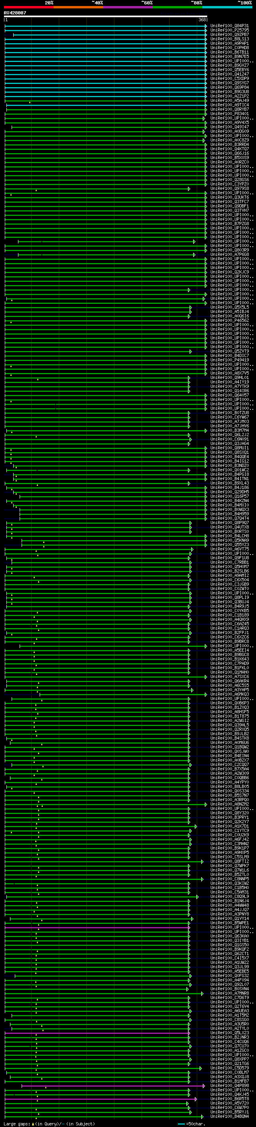The height and width of the screenshot is (1127, 256).
Task: Open hit UniRef100_A2Z1P2
Action: tap(230, 96)
